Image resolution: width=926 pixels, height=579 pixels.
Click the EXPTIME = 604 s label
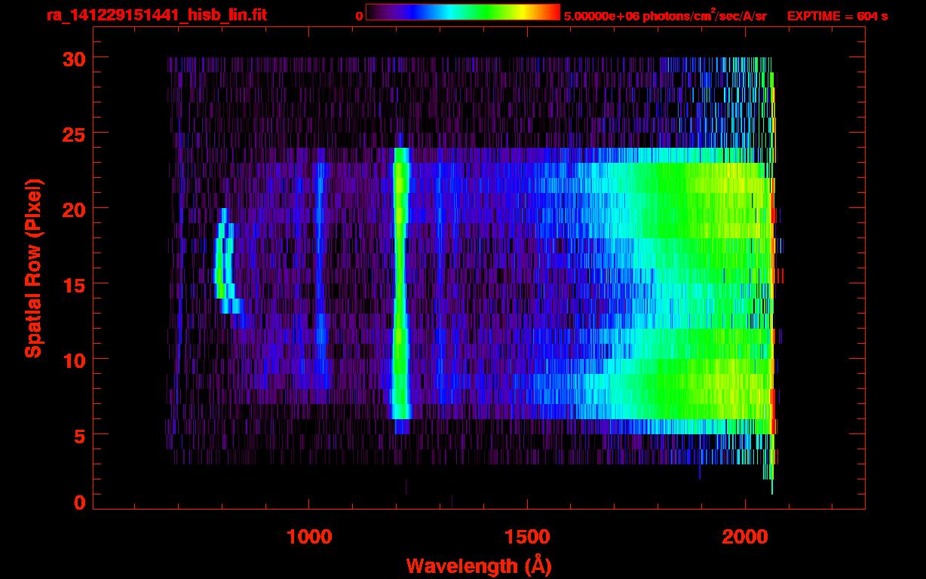coord(837,16)
